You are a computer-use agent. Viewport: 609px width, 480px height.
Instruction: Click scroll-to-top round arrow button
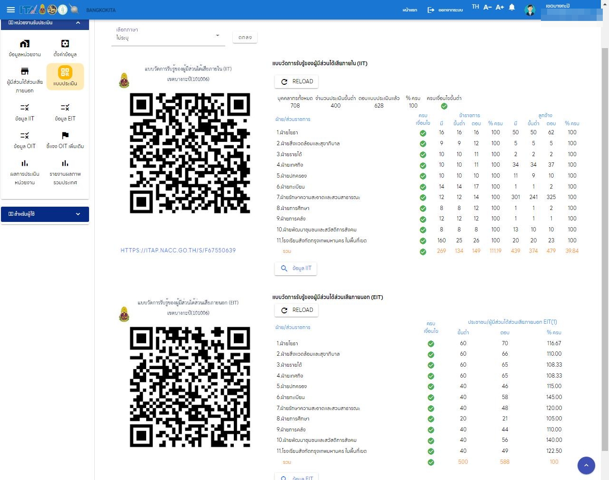tap(586, 465)
